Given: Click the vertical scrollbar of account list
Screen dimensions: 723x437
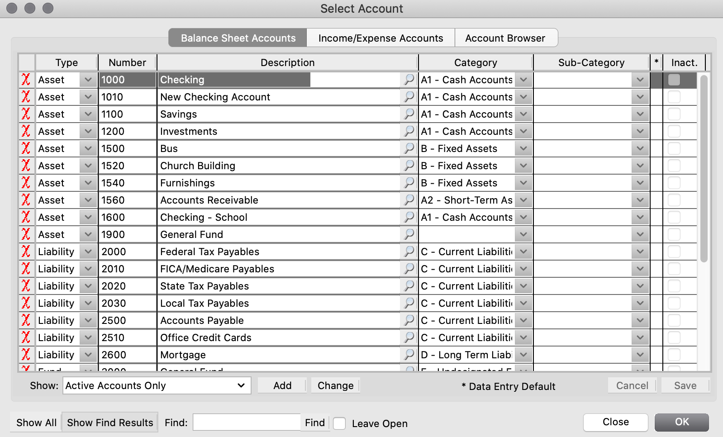Looking at the screenshot, I should (x=704, y=168).
